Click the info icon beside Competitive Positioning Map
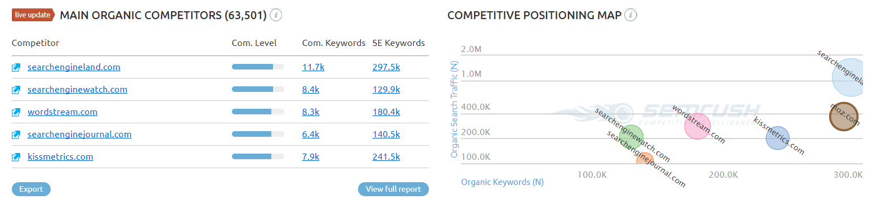 pos(631,15)
